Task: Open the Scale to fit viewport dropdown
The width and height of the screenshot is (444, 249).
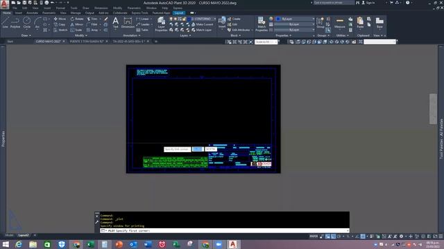Action: coord(266,41)
